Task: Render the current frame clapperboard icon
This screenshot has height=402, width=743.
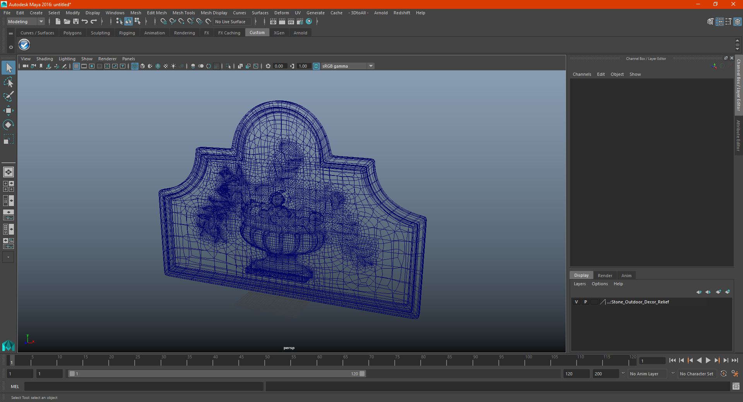Action: pos(282,22)
